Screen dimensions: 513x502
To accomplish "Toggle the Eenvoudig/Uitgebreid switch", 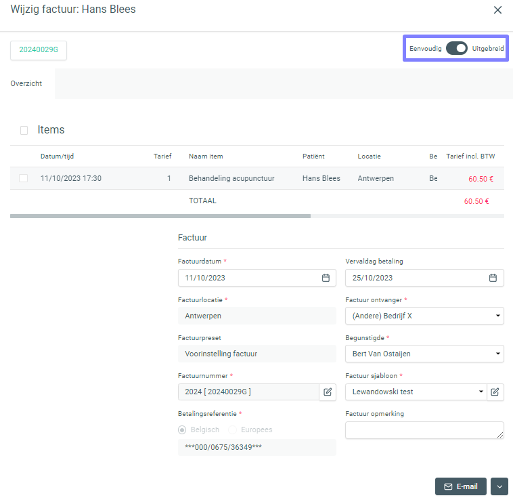I will tap(456, 49).
